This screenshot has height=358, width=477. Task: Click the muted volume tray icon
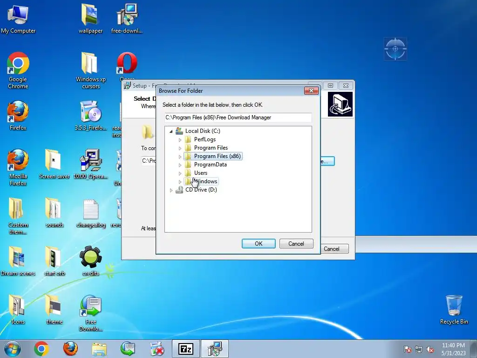(x=430, y=349)
